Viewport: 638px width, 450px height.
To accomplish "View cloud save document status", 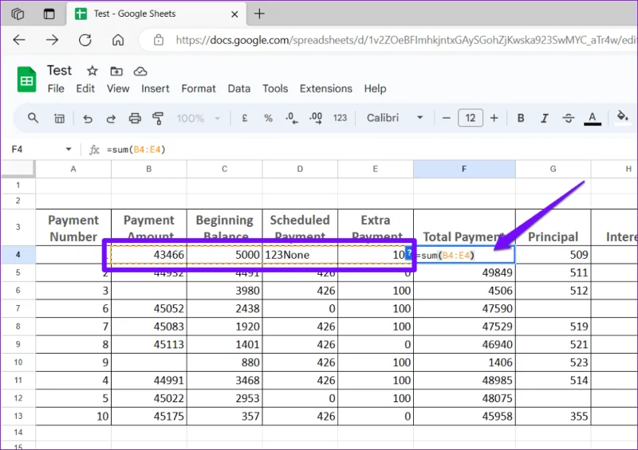I will pos(140,72).
